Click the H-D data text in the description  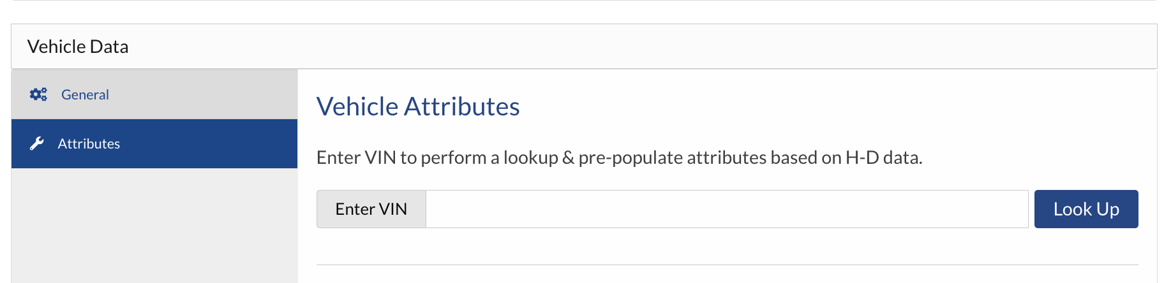(x=883, y=157)
